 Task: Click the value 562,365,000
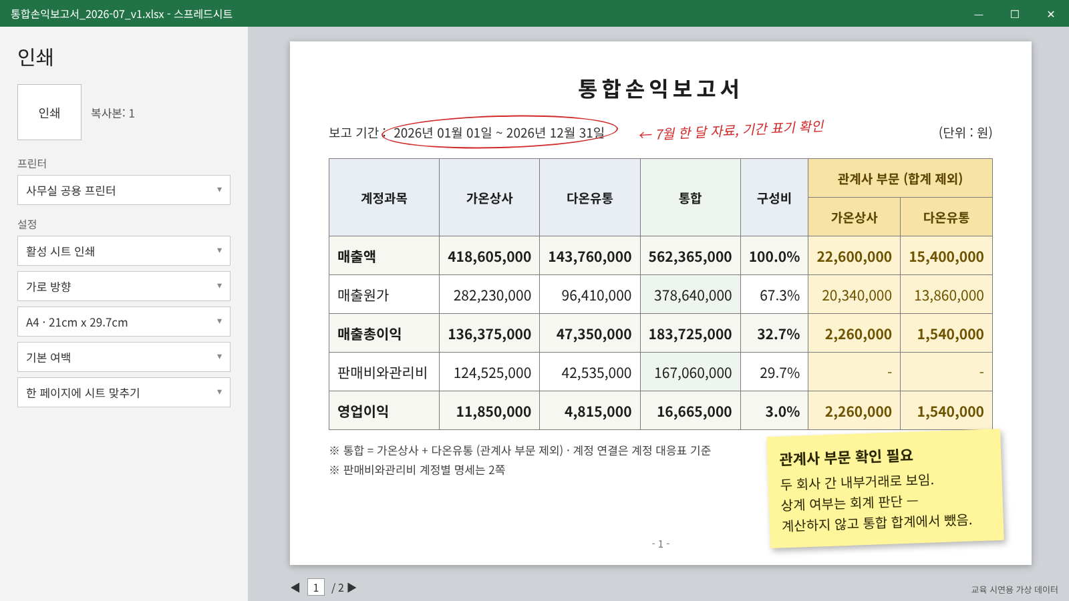(690, 256)
